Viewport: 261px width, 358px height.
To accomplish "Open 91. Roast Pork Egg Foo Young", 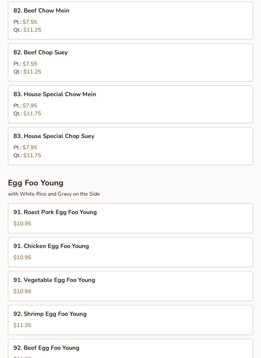I will click(55, 212).
